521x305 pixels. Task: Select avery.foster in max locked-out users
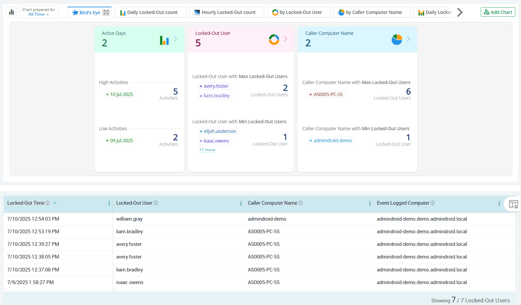tap(216, 86)
